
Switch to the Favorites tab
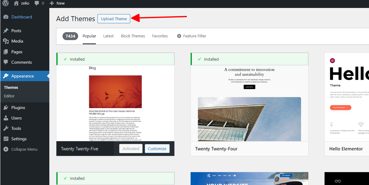pyautogui.click(x=160, y=36)
